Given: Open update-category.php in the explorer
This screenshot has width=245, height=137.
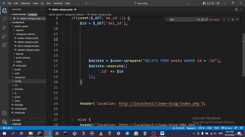Looking at the screenshot, I should [x=28, y=50].
